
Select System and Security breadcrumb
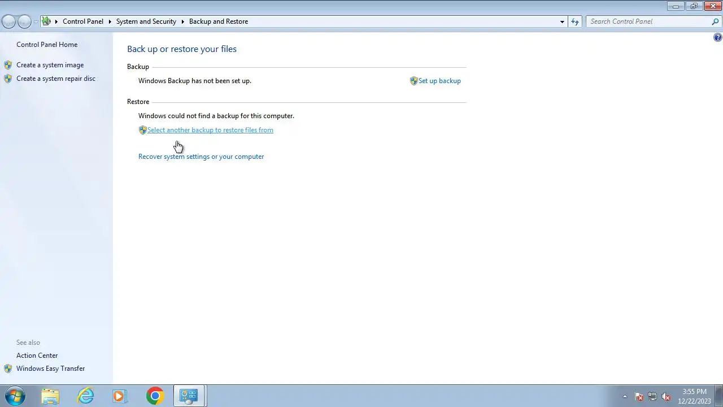[x=146, y=21]
